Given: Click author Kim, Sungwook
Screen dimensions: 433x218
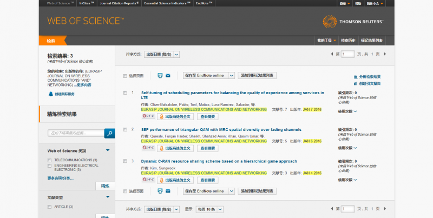Looking at the screenshot, I should click(163, 168).
